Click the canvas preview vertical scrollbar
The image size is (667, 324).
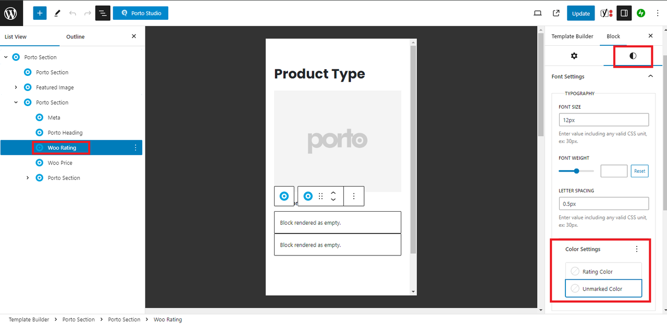click(413, 150)
